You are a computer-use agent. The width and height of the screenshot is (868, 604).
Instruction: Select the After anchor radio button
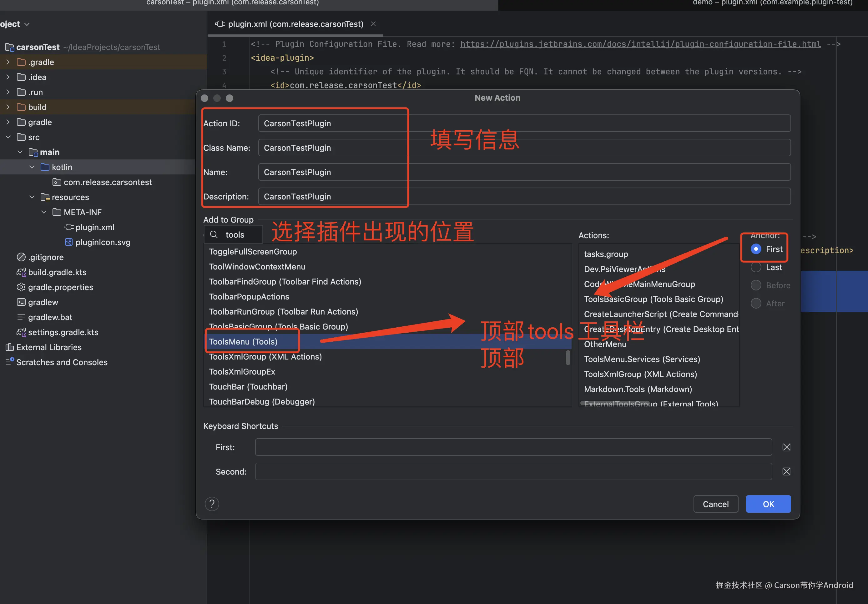(x=756, y=304)
